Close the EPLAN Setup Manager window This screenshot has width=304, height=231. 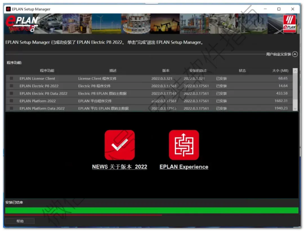pos(293,9)
